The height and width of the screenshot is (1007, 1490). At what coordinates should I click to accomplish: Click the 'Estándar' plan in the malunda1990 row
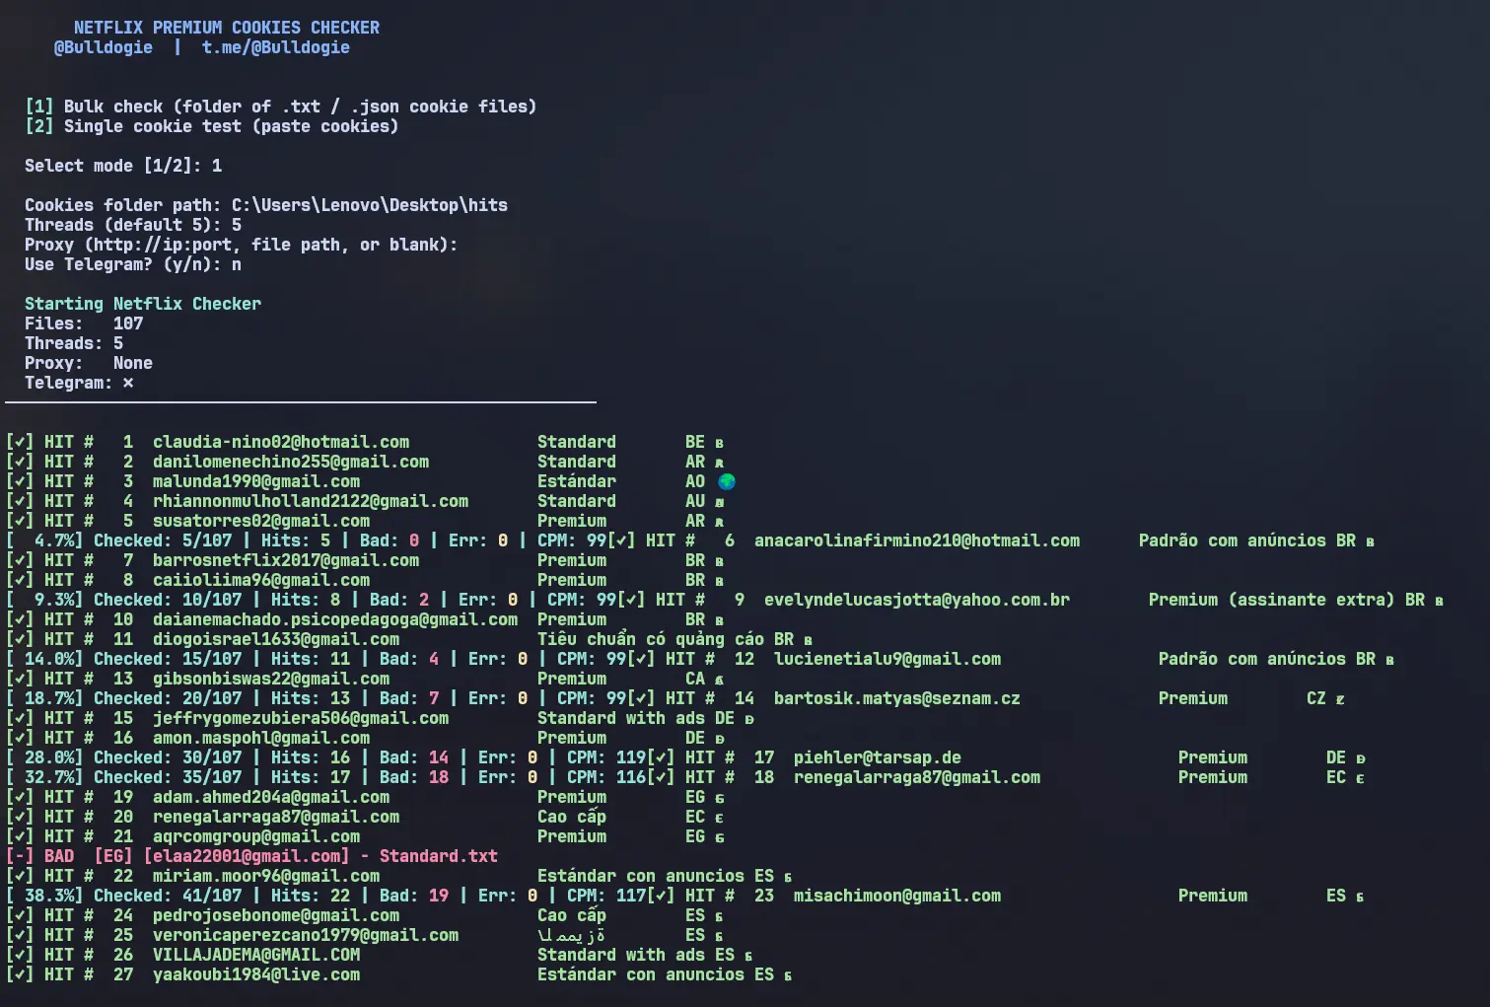(577, 481)
